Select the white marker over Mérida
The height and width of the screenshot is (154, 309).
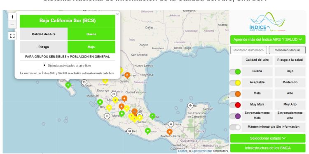pyautogui.click(x=190, y=106)
